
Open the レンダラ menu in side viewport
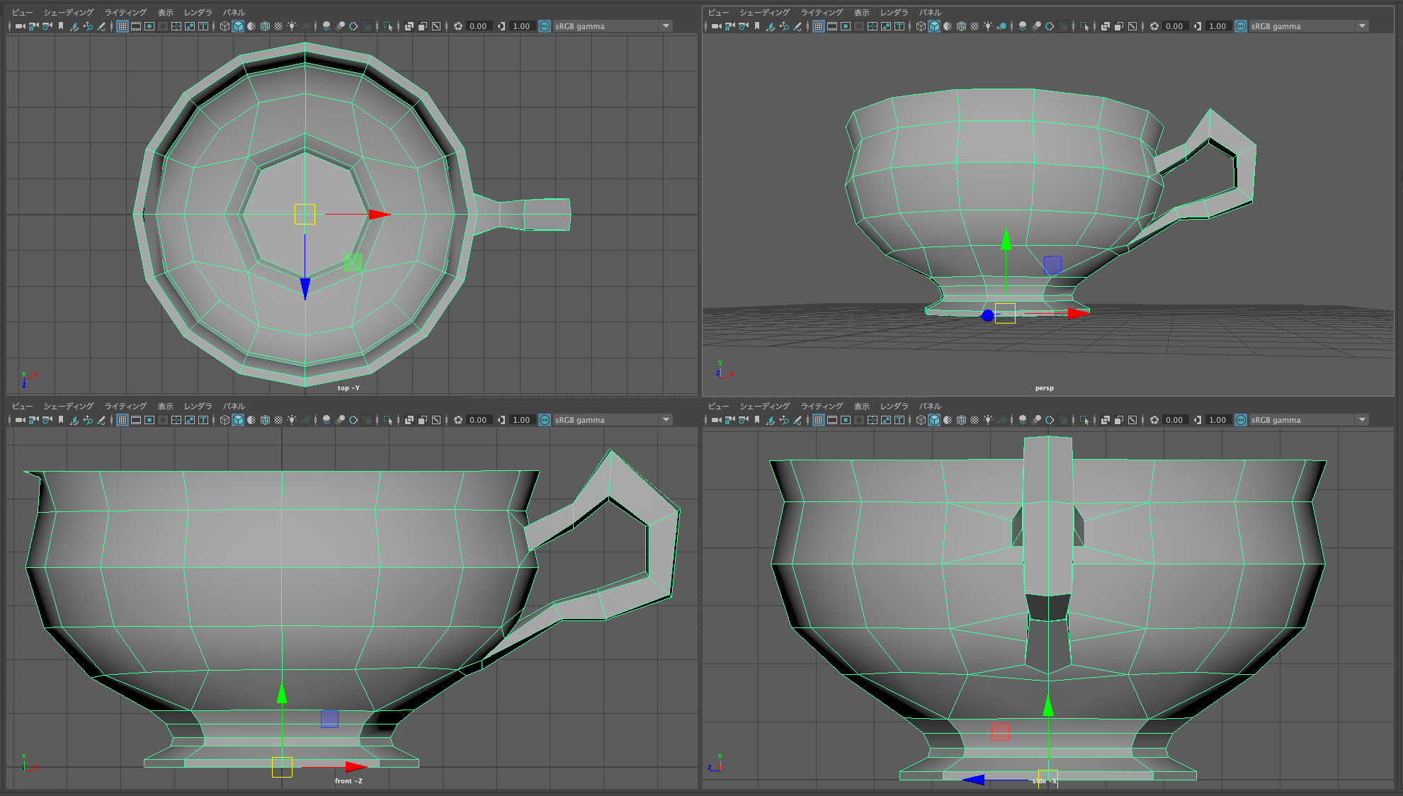tap(894, 406)
